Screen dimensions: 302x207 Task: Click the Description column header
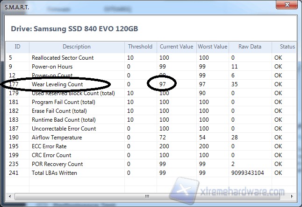point(77,47)
